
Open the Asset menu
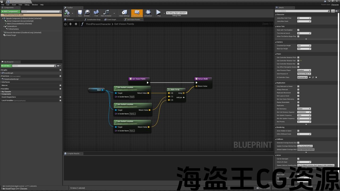point(14,5)
